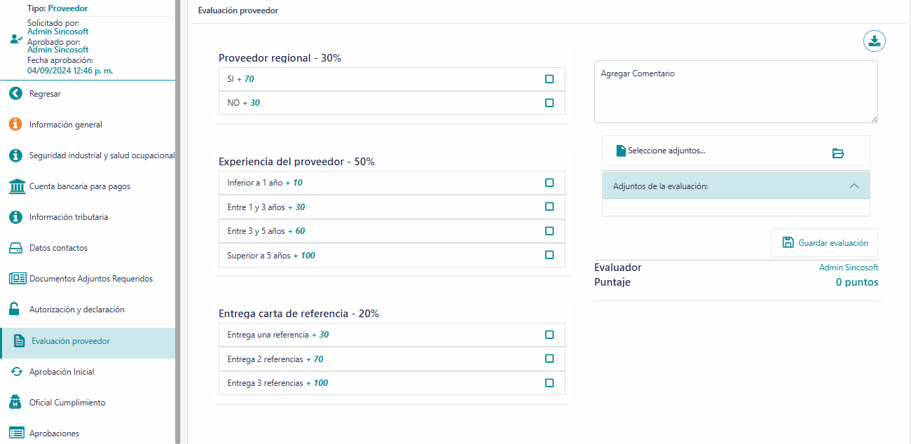Click the folder-open icon to browse attachments

[x=838, y=153]
